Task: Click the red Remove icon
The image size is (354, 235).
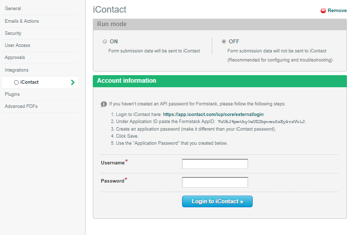Action: pos(323,11)
